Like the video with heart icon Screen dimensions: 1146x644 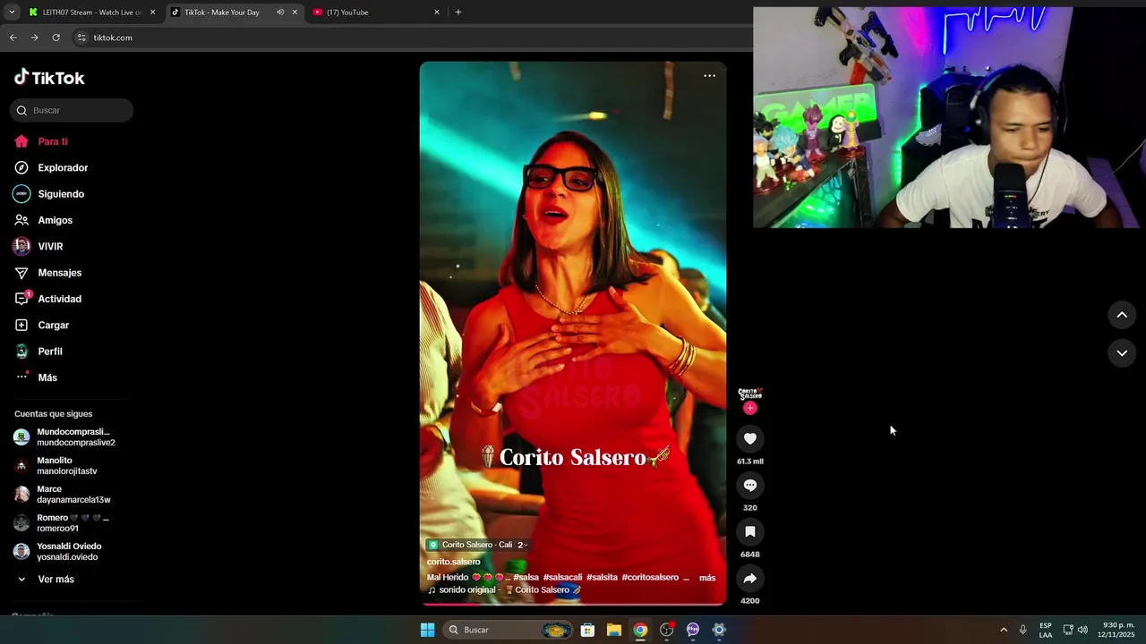pyautogui.click(x=750, y=438)
